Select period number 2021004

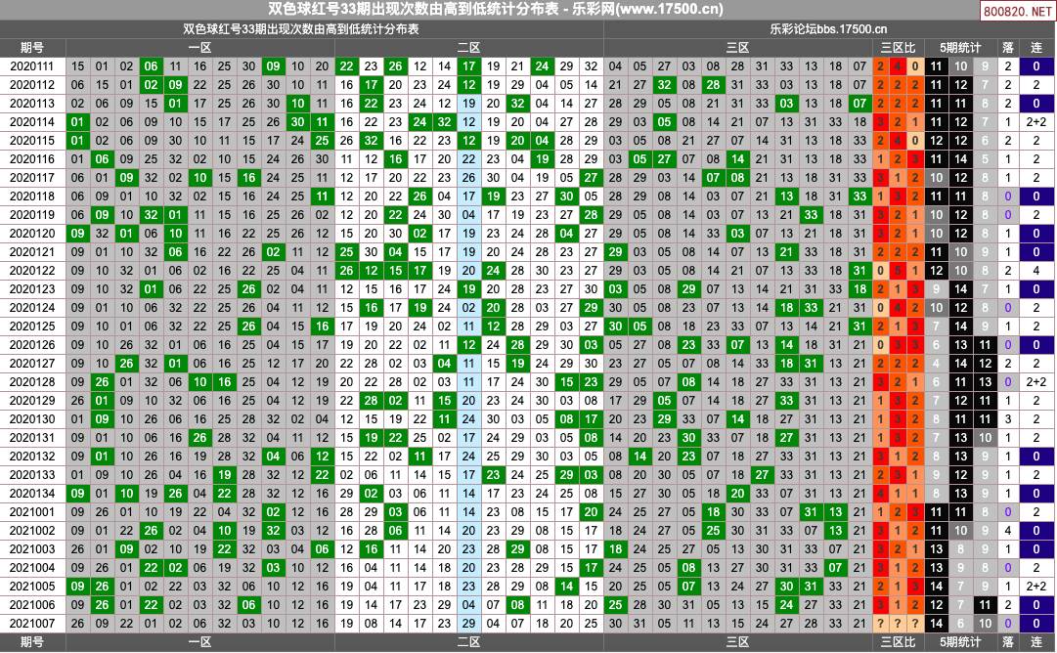tap(32, 567)
